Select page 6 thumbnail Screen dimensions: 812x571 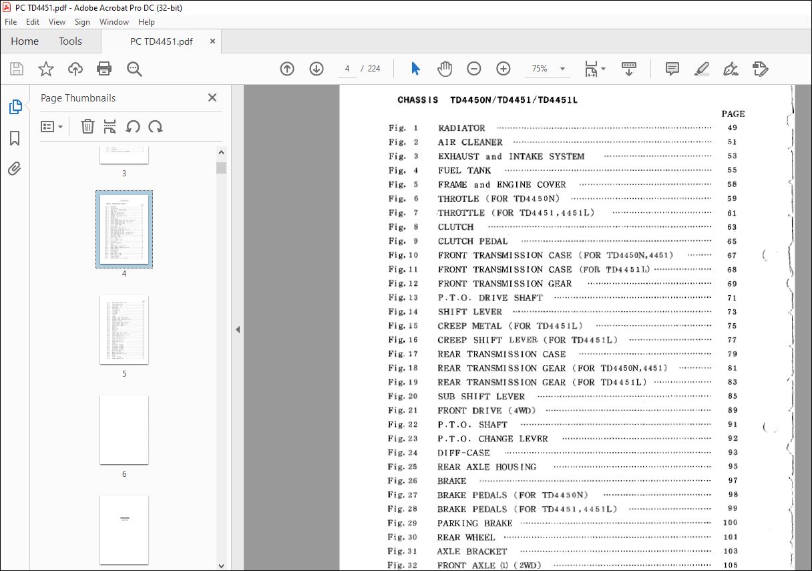tap(124, 429)
